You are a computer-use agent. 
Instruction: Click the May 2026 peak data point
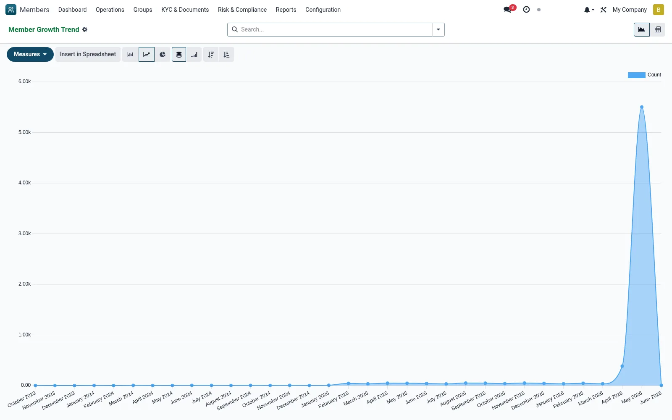coord(642,107)
